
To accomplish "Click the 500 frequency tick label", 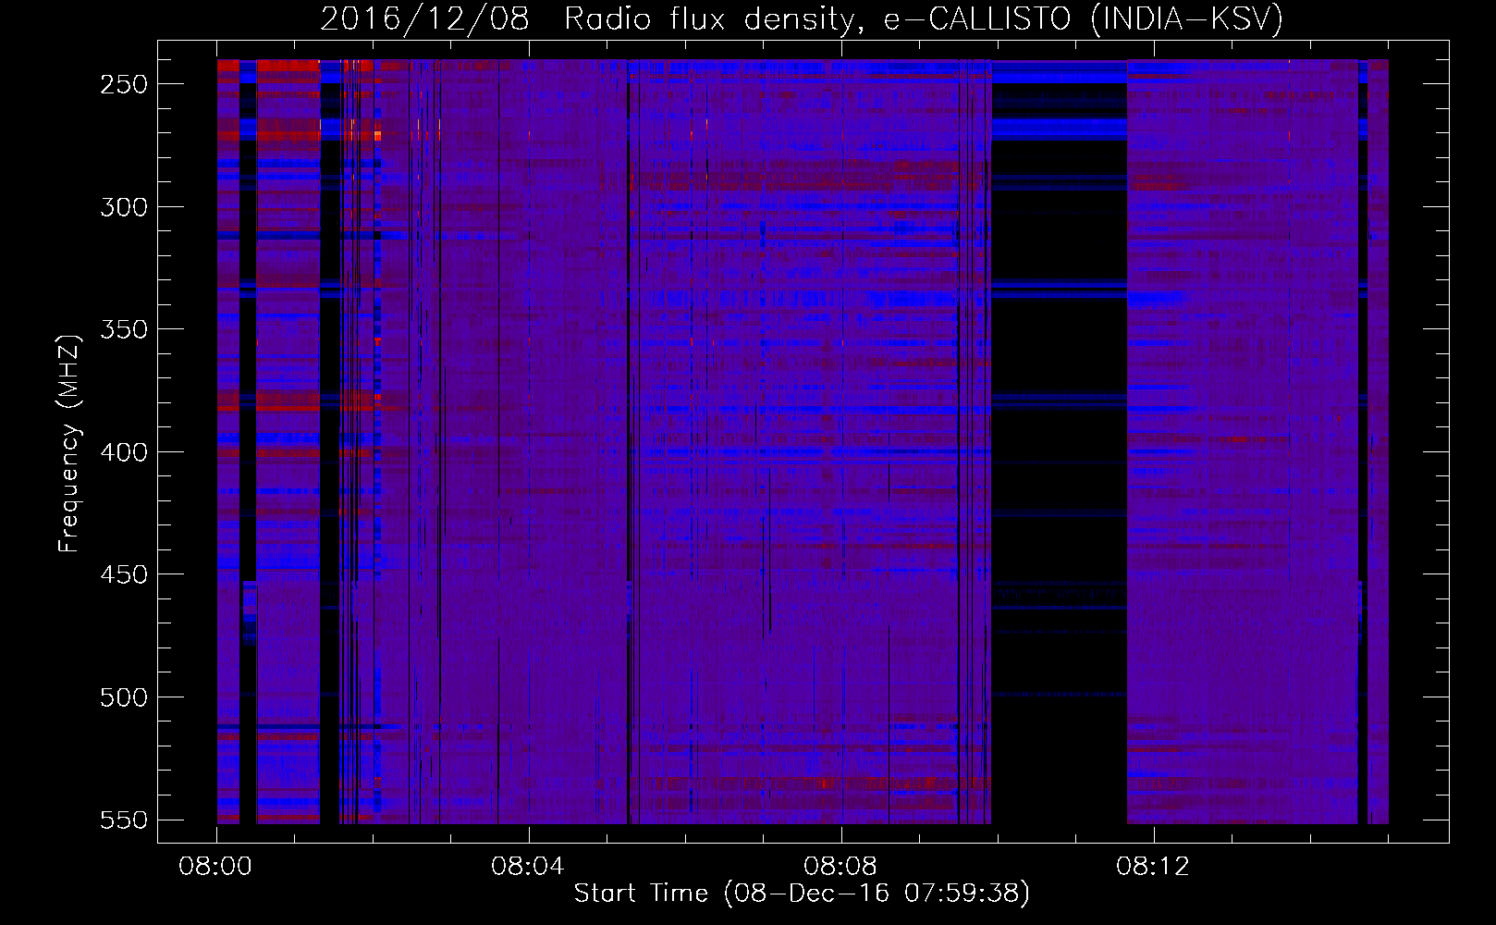I will click(x=124, y=697).
